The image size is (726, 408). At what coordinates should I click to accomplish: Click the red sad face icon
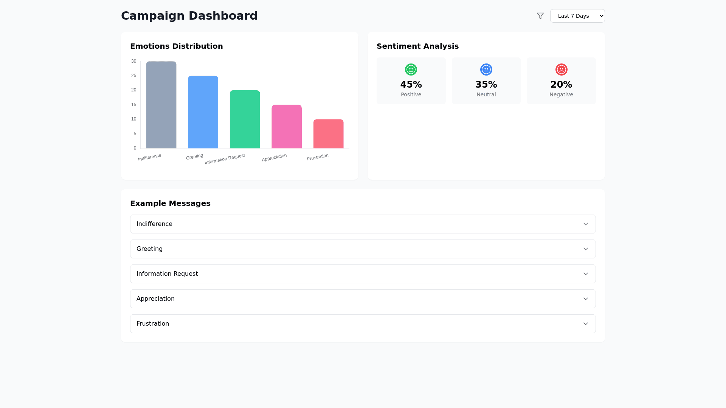pyautogui.click(x=561, y=70)
